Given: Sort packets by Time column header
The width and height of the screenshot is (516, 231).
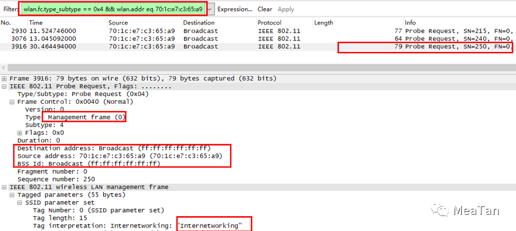Looking at the screenshot, I should click(36, 23).
